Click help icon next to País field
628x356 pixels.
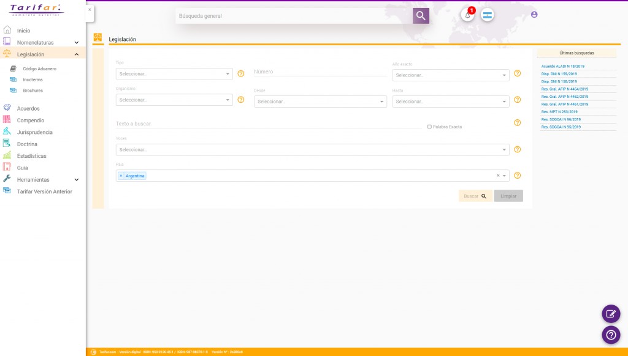[517, 176]
